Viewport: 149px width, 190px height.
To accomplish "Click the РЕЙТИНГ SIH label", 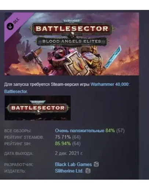I will pos(18,144).
